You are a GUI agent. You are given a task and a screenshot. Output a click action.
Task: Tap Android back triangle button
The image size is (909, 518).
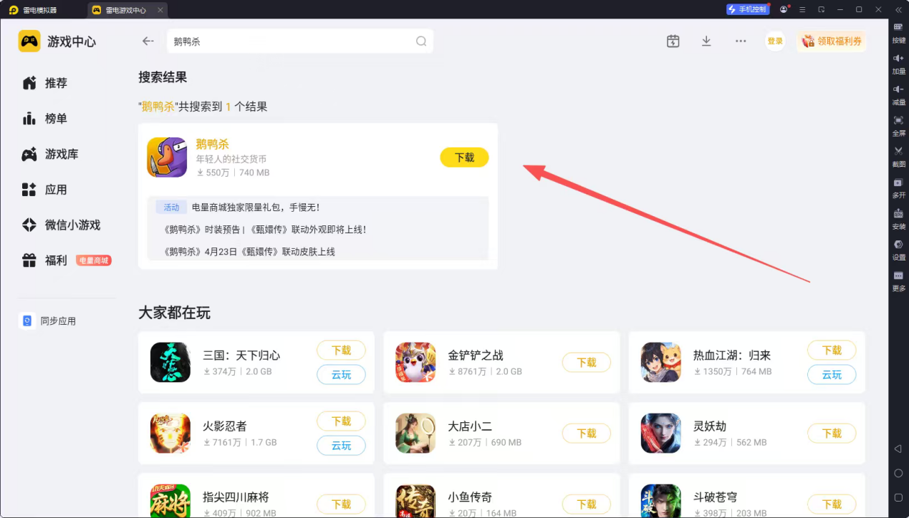coord(898,449)
